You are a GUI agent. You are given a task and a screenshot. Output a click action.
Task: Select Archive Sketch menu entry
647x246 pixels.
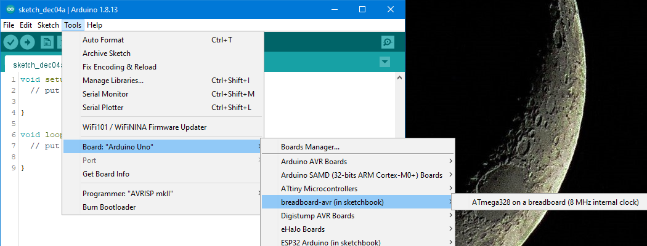pyautogui.click(x=163, y=54)
